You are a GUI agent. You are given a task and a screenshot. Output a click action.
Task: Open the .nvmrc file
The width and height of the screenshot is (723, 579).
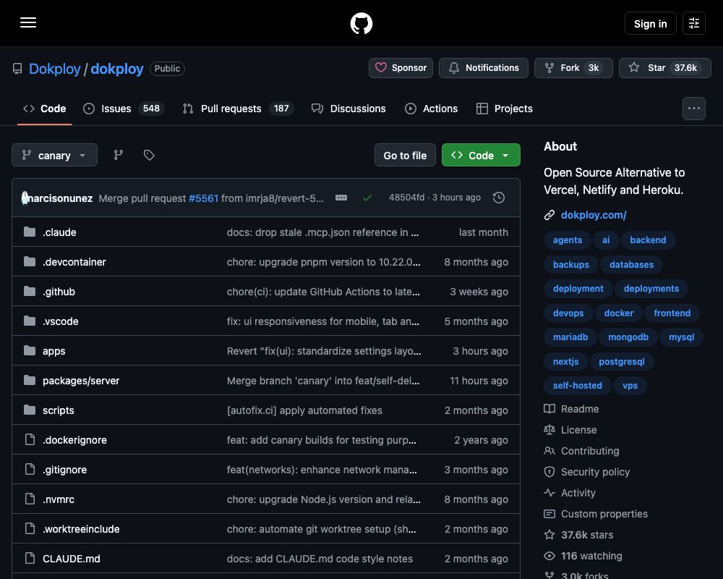pyautogui.click(x=59, y=499)
